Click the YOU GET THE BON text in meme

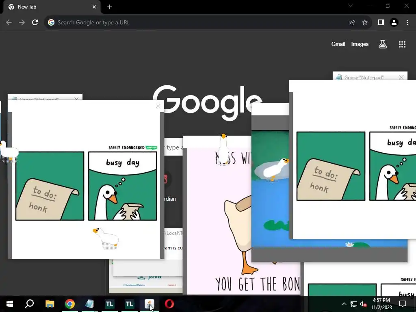[258, 284]
